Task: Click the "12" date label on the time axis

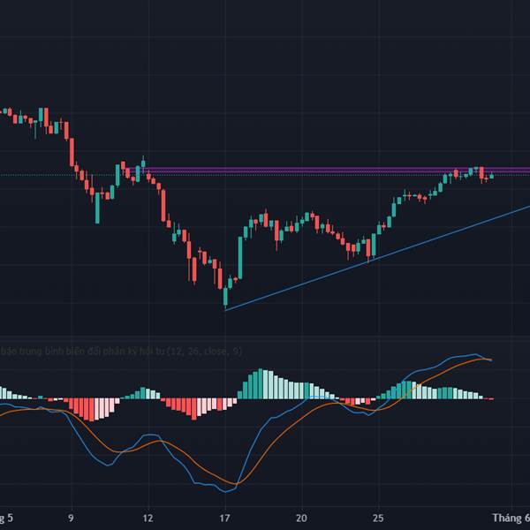Action: (148, 518)
